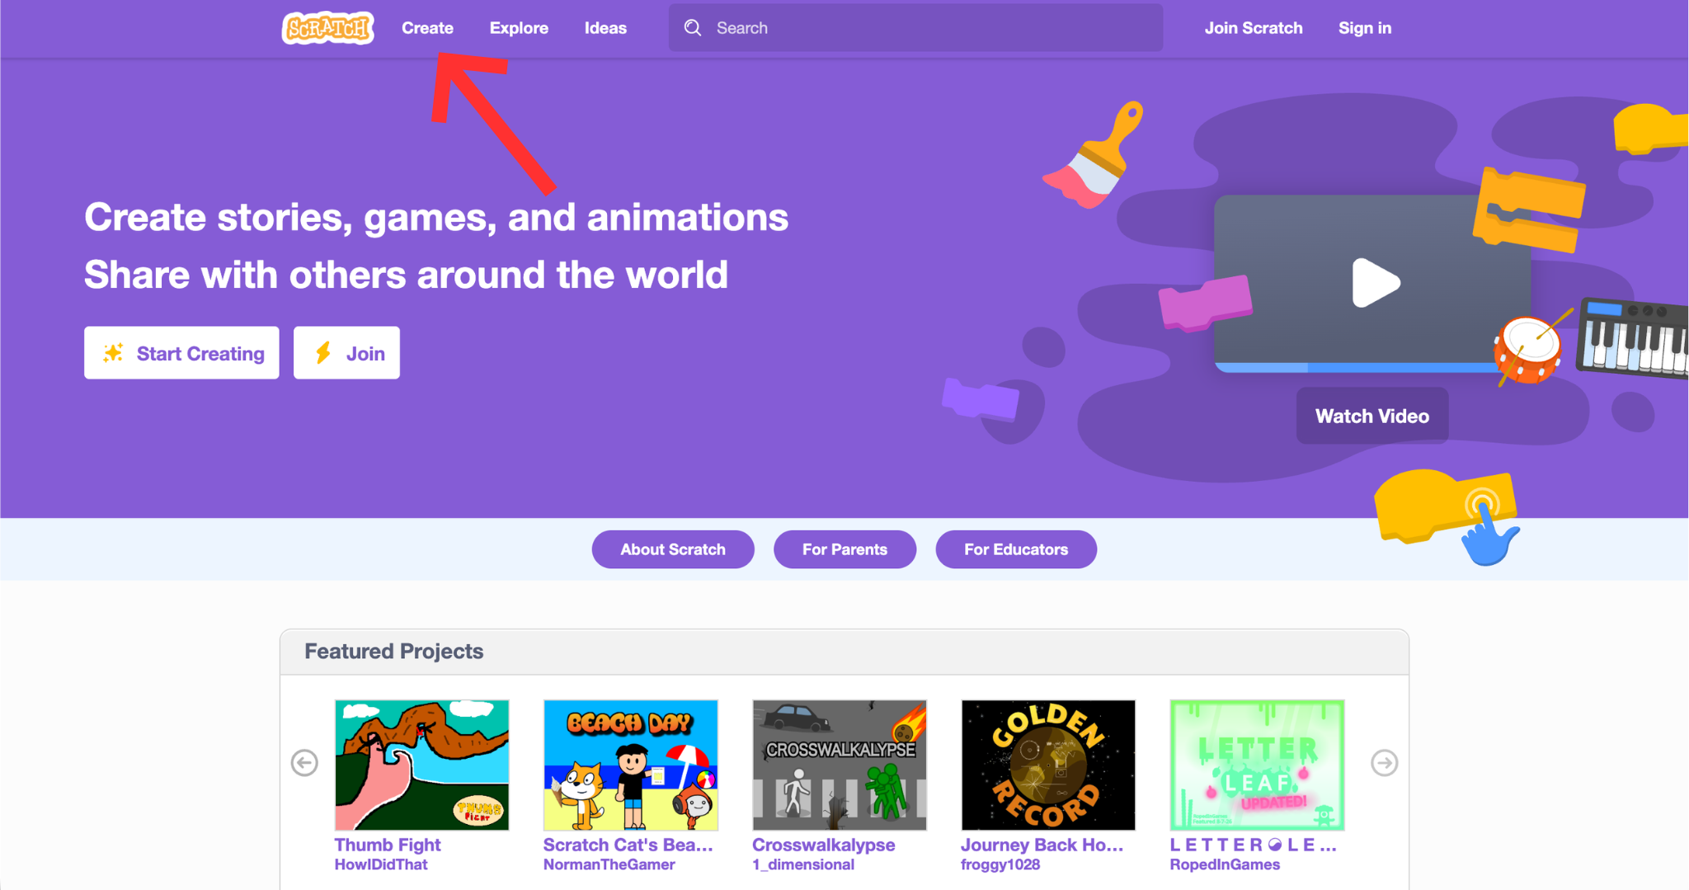Click the Scratch Cat's Bea... title link
Image resolution: width=1689 pixels, height=890 pixels.
tap(628, 845)
